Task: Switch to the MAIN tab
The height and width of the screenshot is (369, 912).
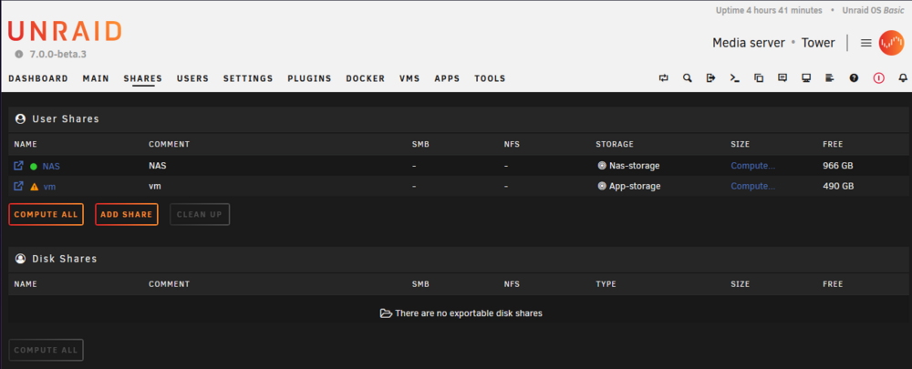Action: coord(96,78)
